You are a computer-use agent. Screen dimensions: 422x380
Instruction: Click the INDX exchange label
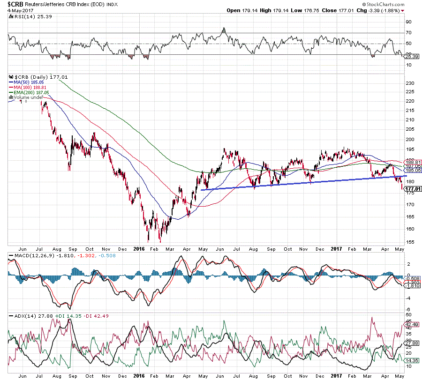[112, 5]
